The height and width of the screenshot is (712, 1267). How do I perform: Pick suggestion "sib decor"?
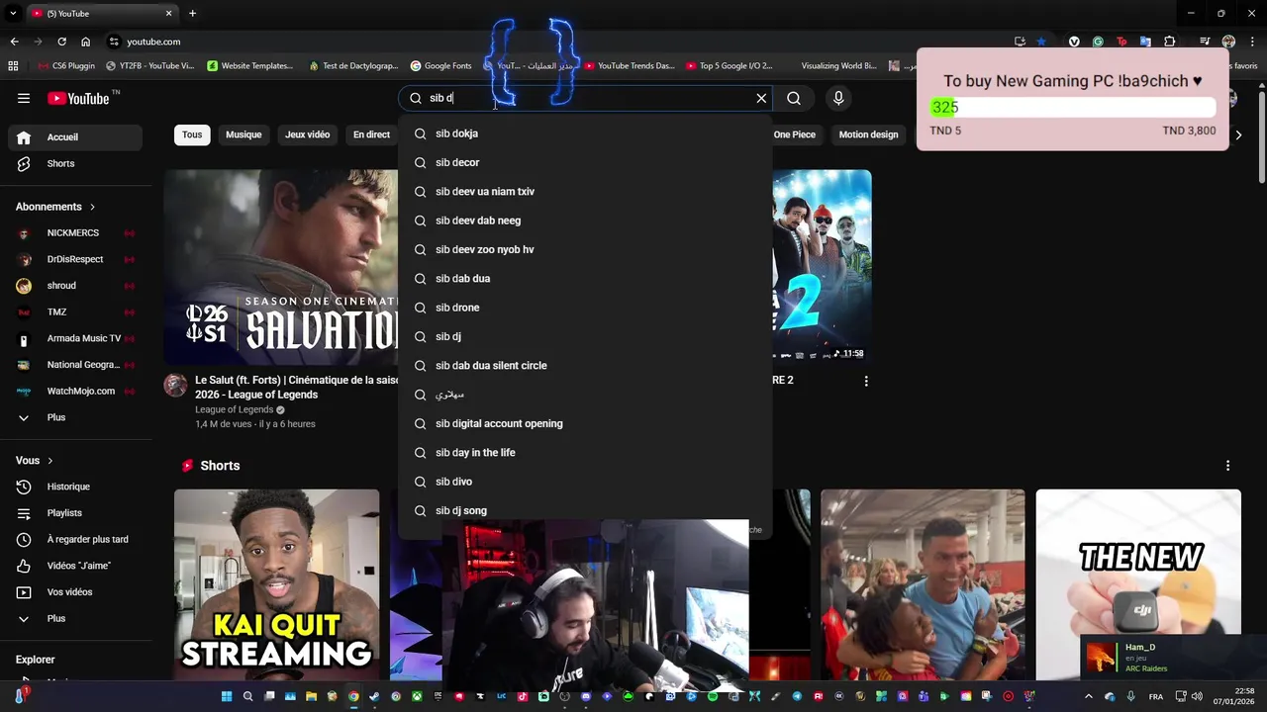point(585,162)
